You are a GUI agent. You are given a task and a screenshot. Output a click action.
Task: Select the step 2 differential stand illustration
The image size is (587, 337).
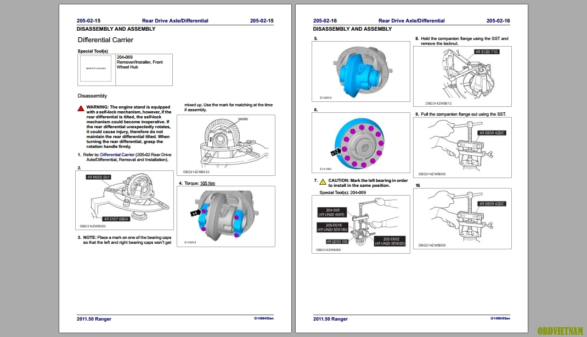click(125, 200)
